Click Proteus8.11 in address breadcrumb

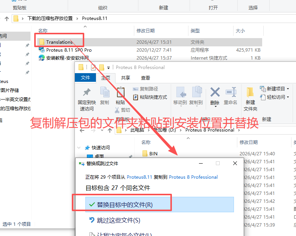(94, 18)
